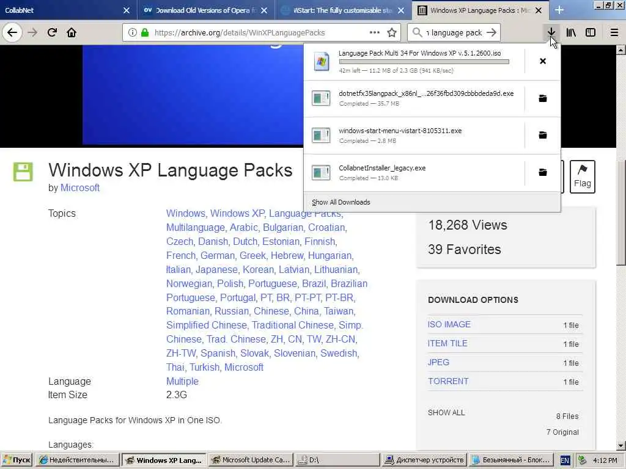Open the Пуск start button
The image size is (626, 469).
pyautogui.click(x=17, y=460)
